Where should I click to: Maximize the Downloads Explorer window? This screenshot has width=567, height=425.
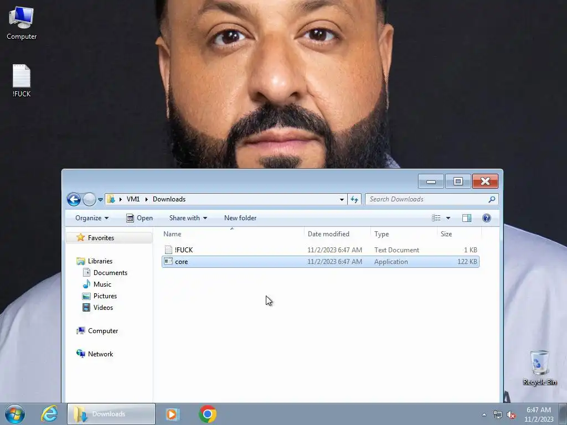(458, 182)
